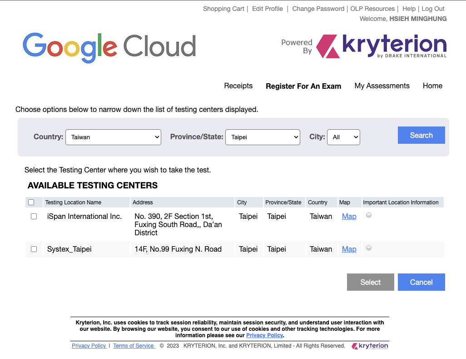This screenshot has width=466, height=359.
Task: Go to the Home menu item
Action: (x=432, y=86)
